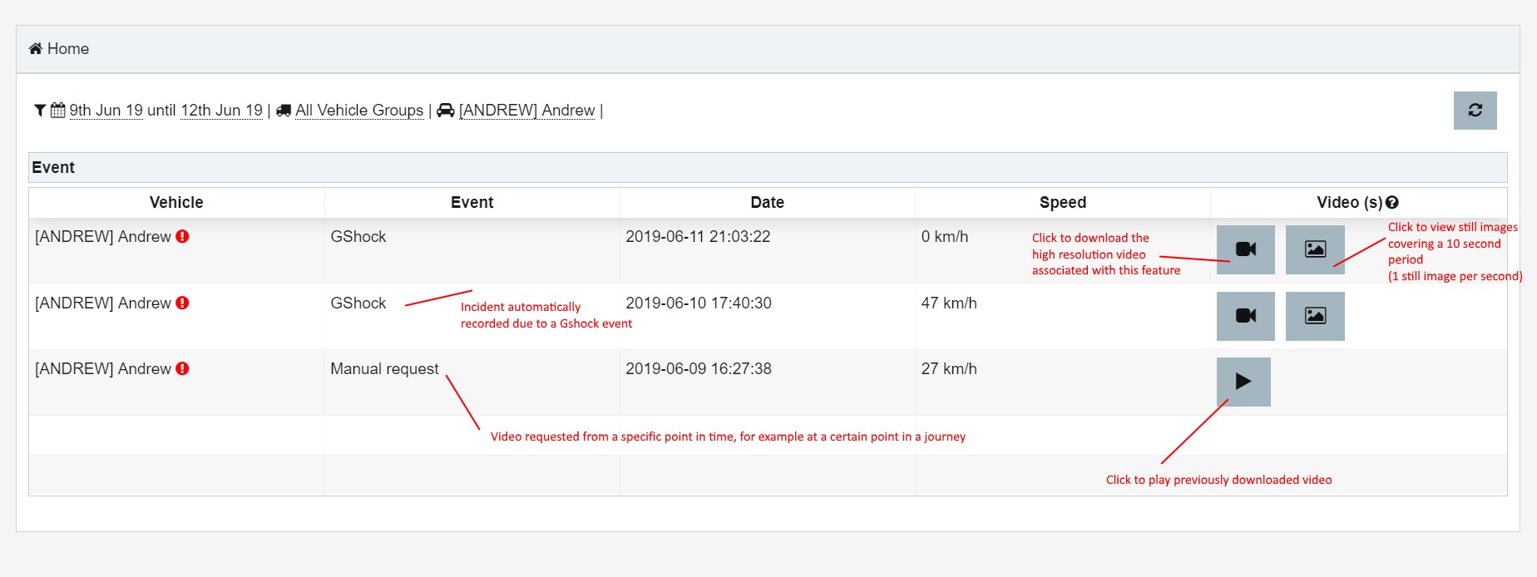The height and width of the screenshot is (577, 1537).
Task: Sort by the Speed column header
Action: tap(1062, 203)
